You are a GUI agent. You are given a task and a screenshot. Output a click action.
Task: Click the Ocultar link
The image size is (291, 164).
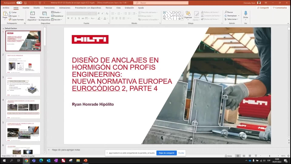pyautogui.click(x=181, y=153)
